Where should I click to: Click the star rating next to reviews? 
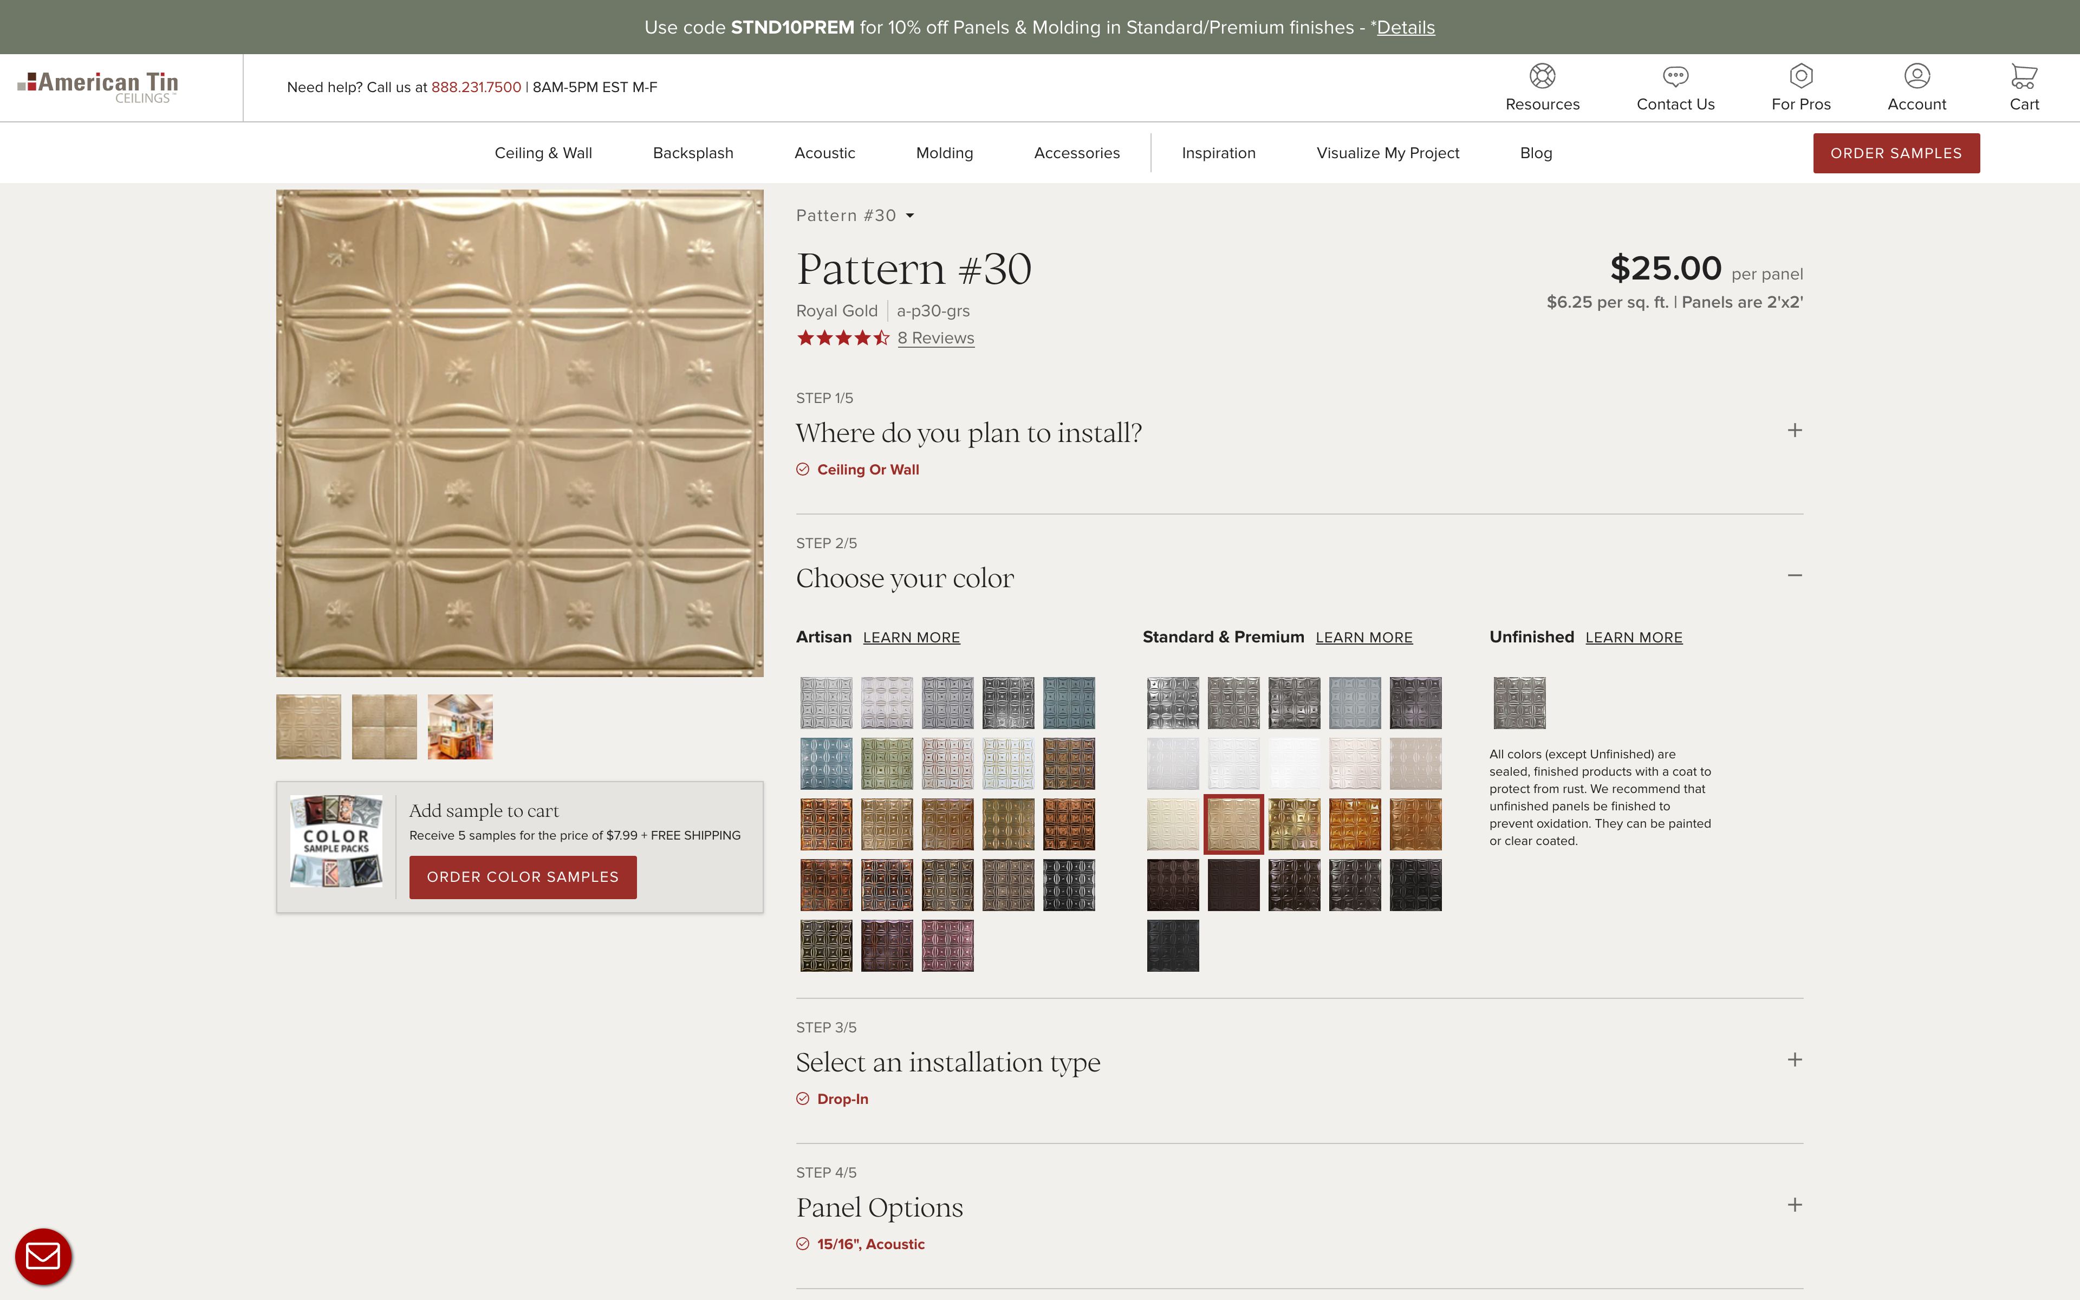coord(843,338)
